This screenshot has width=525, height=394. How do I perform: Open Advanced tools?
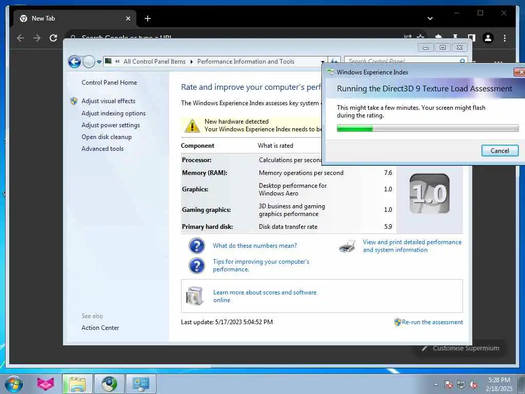(x=103, y=148)
